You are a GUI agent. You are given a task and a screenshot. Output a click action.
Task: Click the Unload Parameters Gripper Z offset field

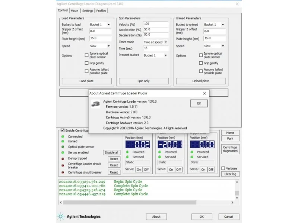coord(215,31)
